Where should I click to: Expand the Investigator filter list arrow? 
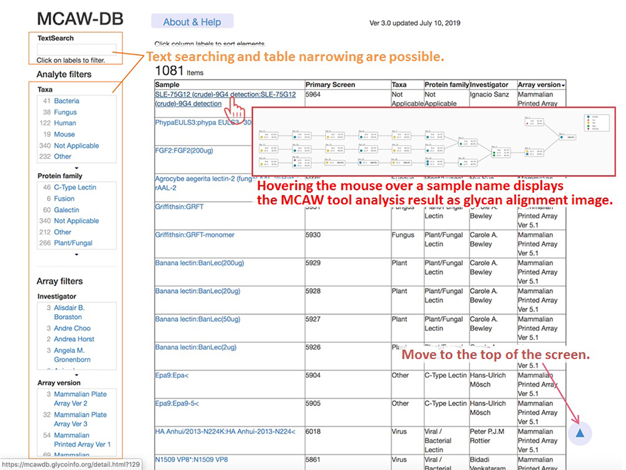pos(76,375)
